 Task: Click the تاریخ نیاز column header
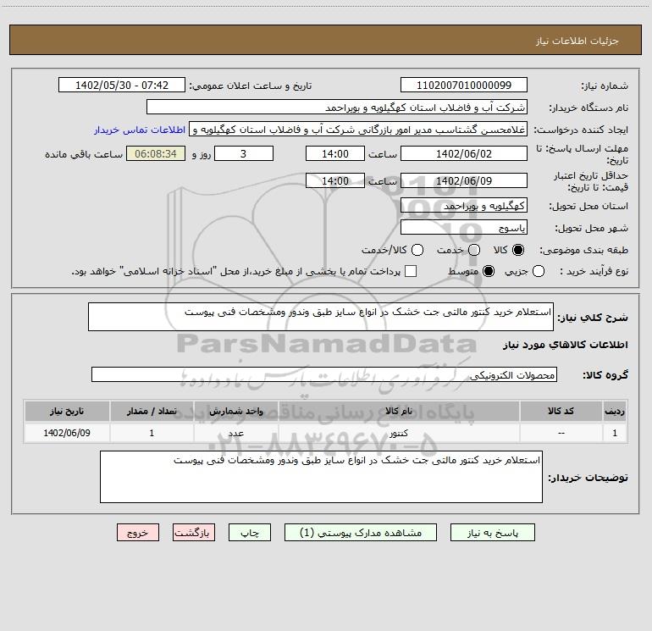tap(67, 411)
